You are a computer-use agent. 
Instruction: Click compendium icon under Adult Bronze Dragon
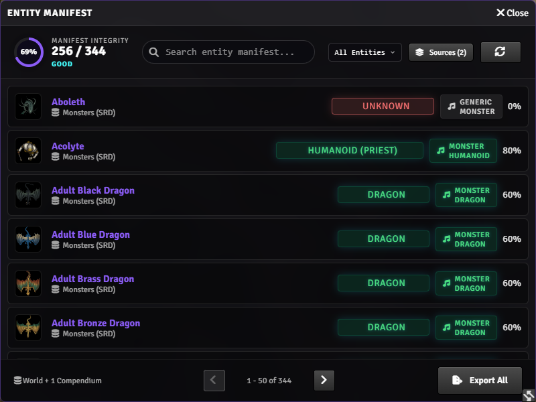pyautogui.click(x=56, y=334)
